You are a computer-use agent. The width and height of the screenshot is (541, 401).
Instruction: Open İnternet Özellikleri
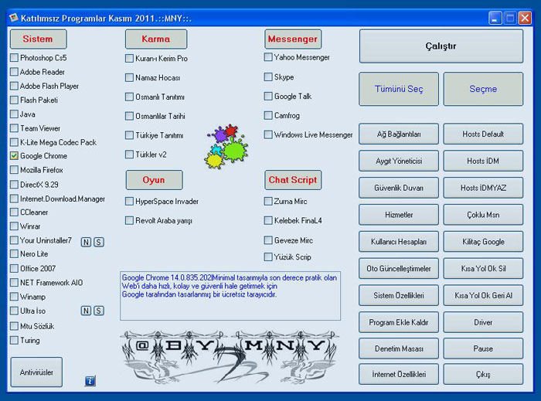click(x=399, y=374)
